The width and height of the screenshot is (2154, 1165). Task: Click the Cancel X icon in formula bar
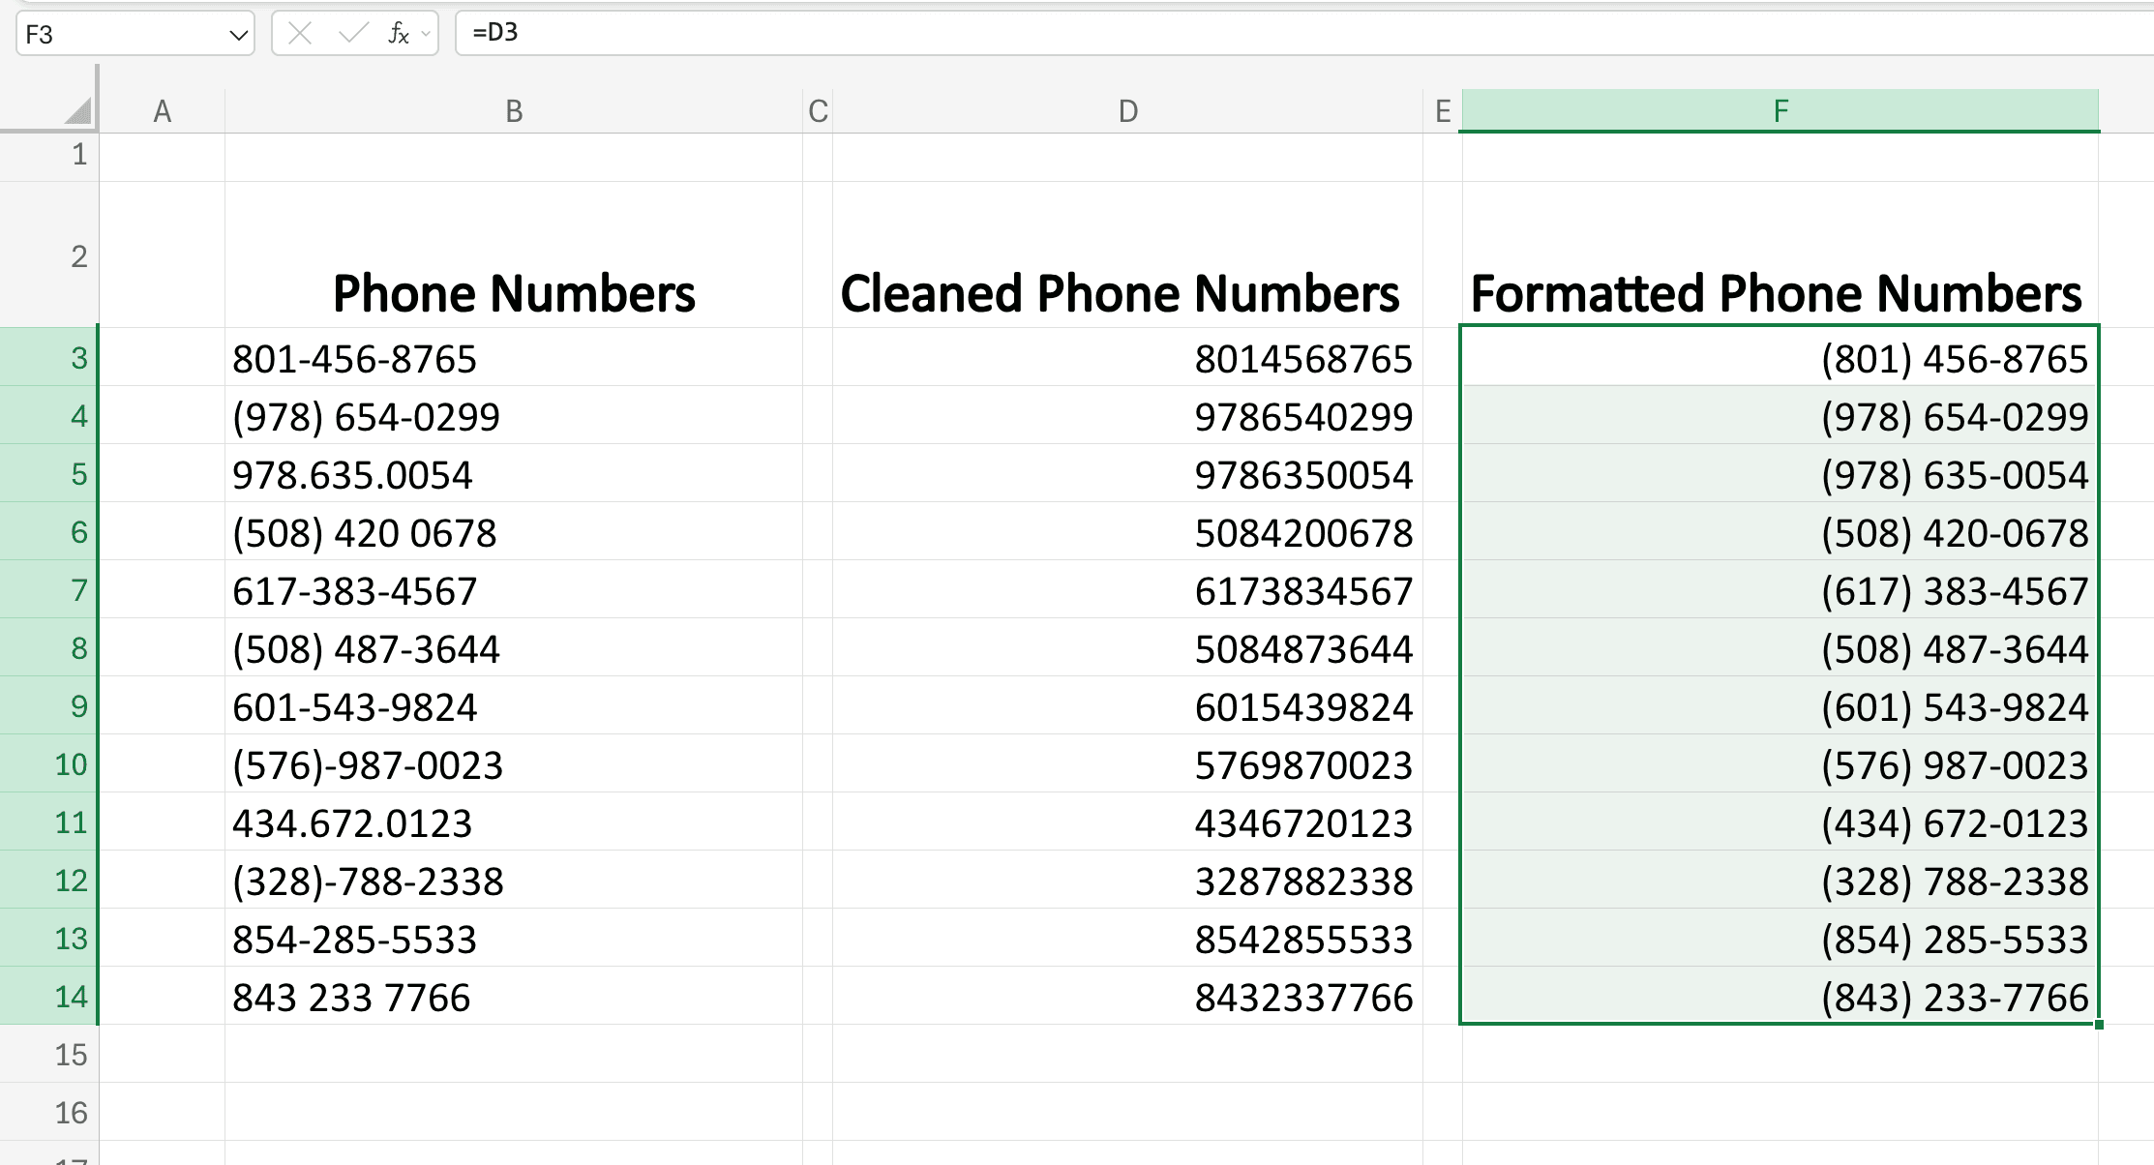tap(300, 33)
